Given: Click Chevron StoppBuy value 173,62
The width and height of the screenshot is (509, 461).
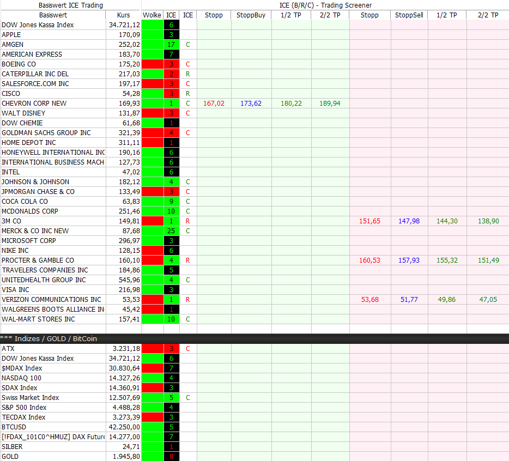Looking at the screenshot, I should point(251,103).
